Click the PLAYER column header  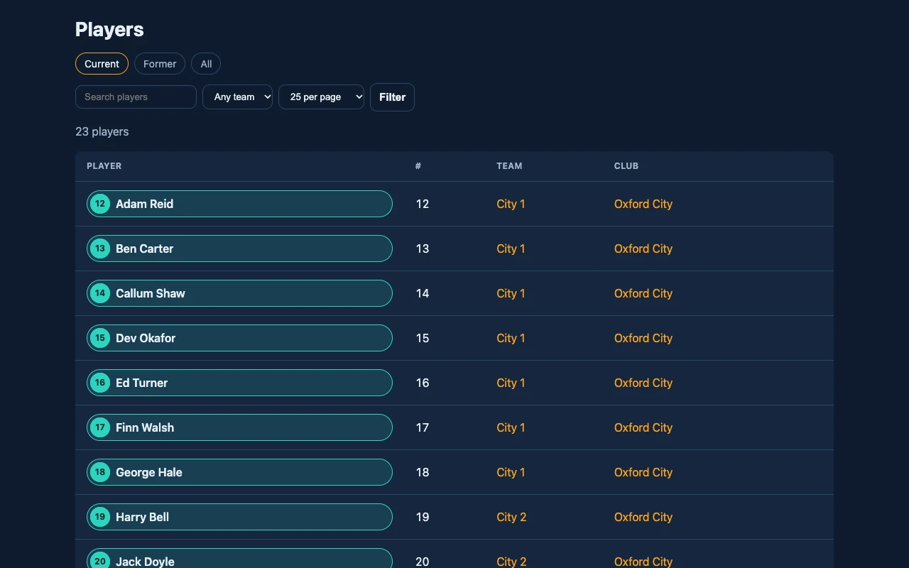[104, 166]
